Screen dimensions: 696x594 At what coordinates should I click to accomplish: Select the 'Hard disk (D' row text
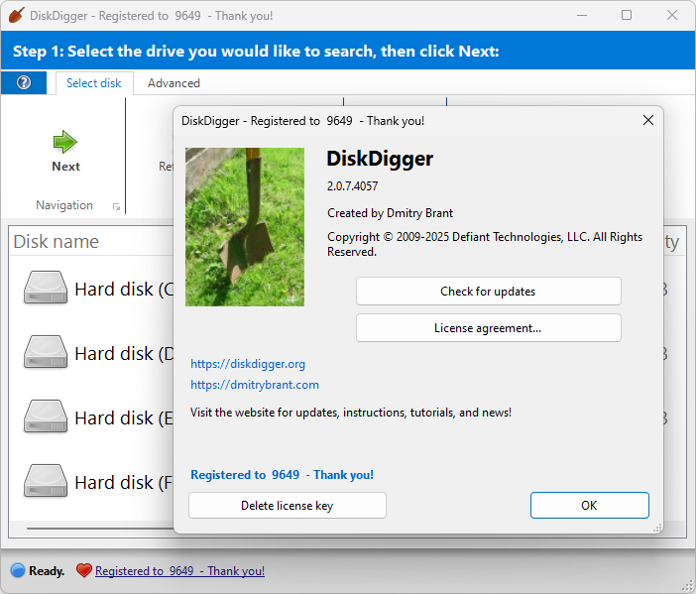point(124,353)
